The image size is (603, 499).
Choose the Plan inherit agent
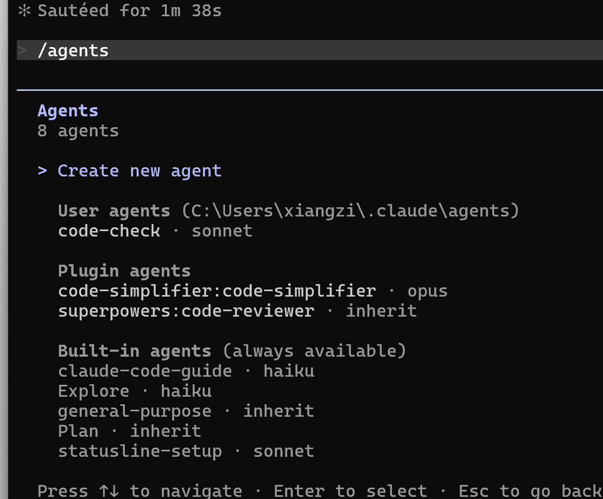tap(130, 431)
